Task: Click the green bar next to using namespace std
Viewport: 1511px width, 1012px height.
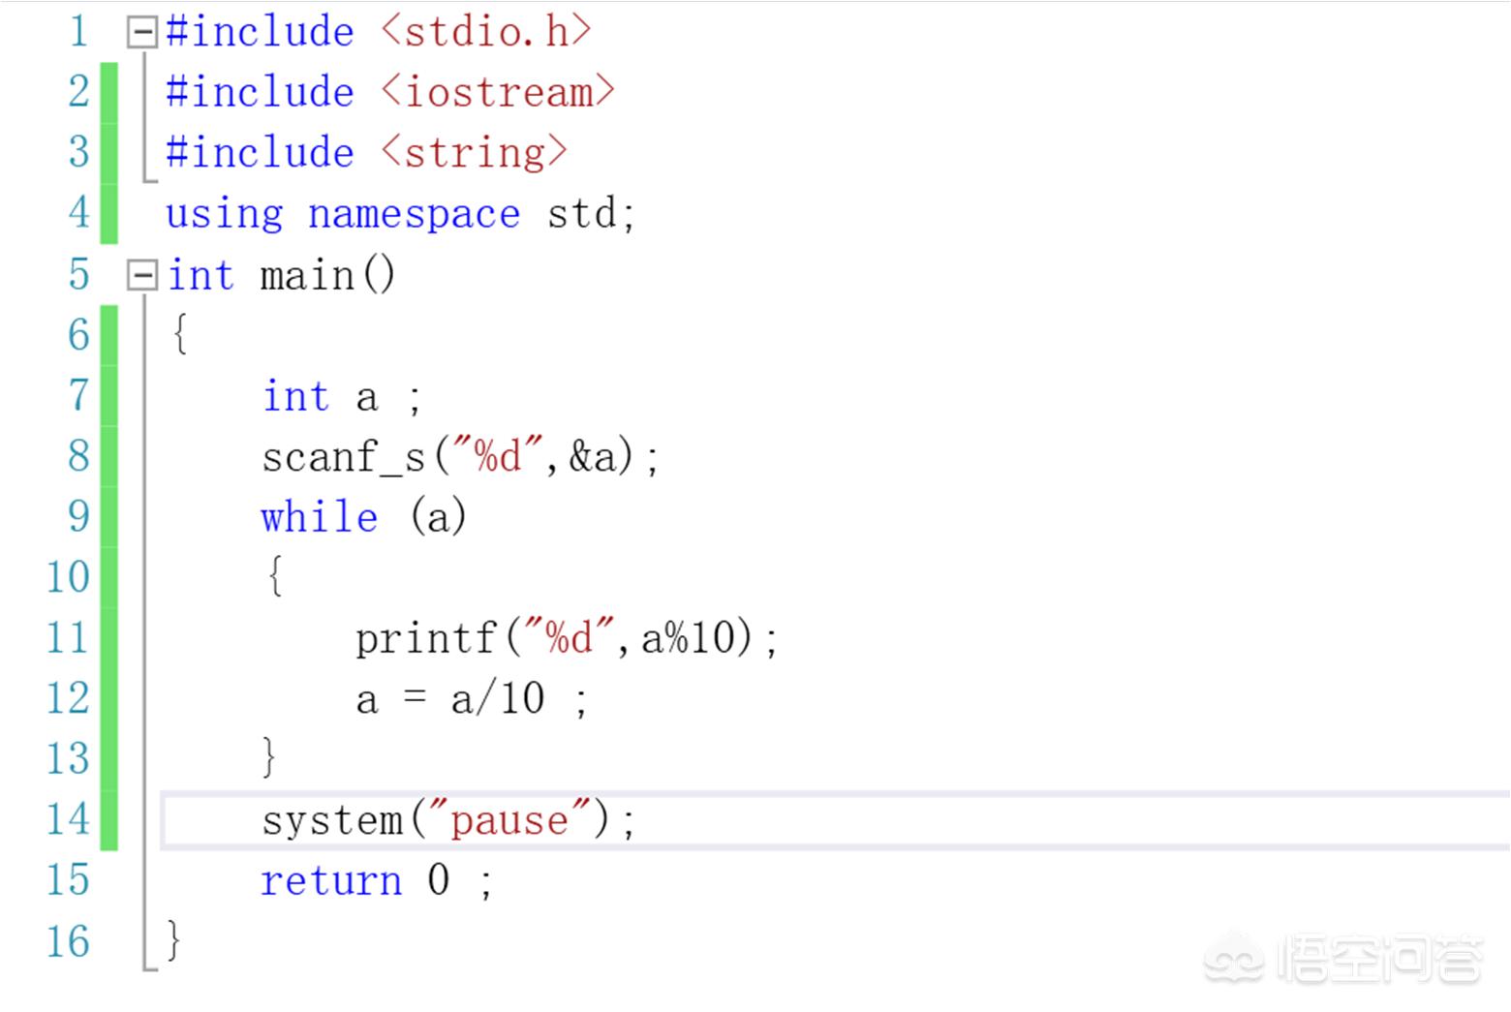Action: click(108, 213)
